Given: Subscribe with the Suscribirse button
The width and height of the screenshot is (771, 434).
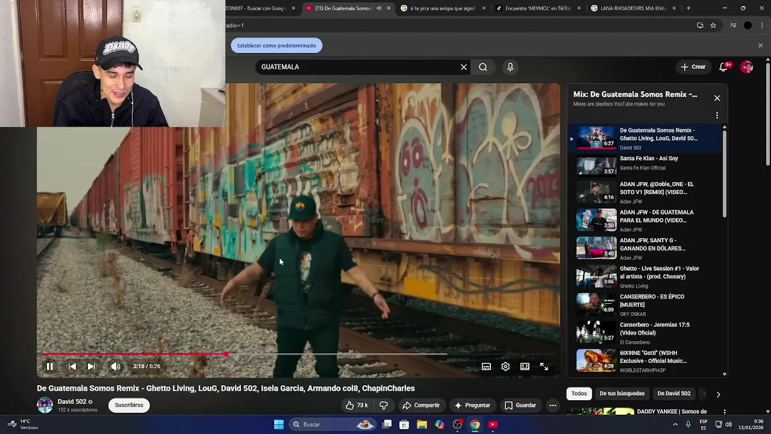Looking at the screenshot, I should [x=129, y=405].
